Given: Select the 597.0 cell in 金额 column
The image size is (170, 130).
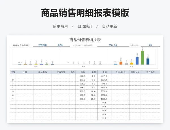Looking at the screenshot, I should coord(105,76).
